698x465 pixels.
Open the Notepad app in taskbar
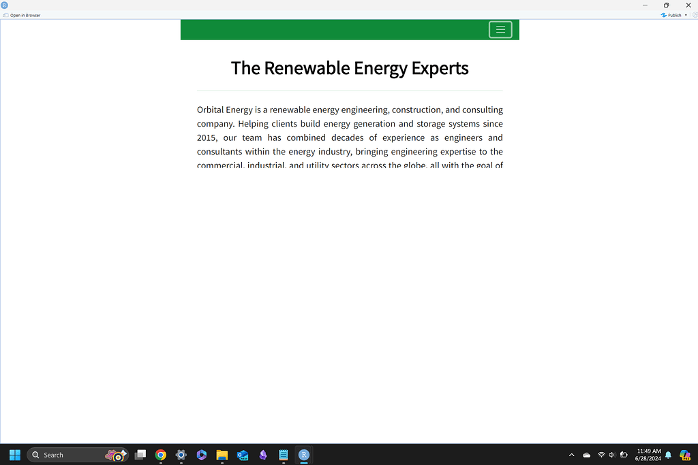(x=284, y=455)
